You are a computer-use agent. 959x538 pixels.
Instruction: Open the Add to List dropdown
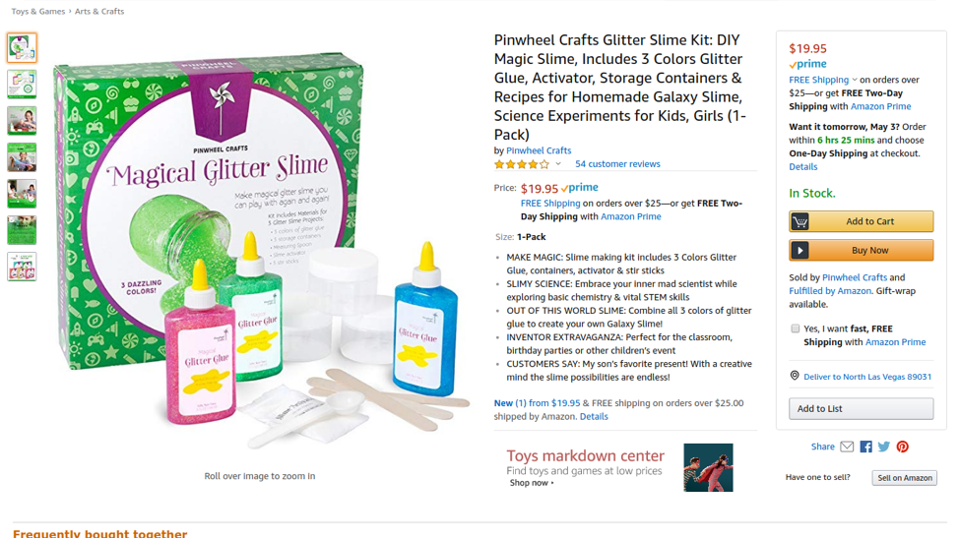point(862,408)
